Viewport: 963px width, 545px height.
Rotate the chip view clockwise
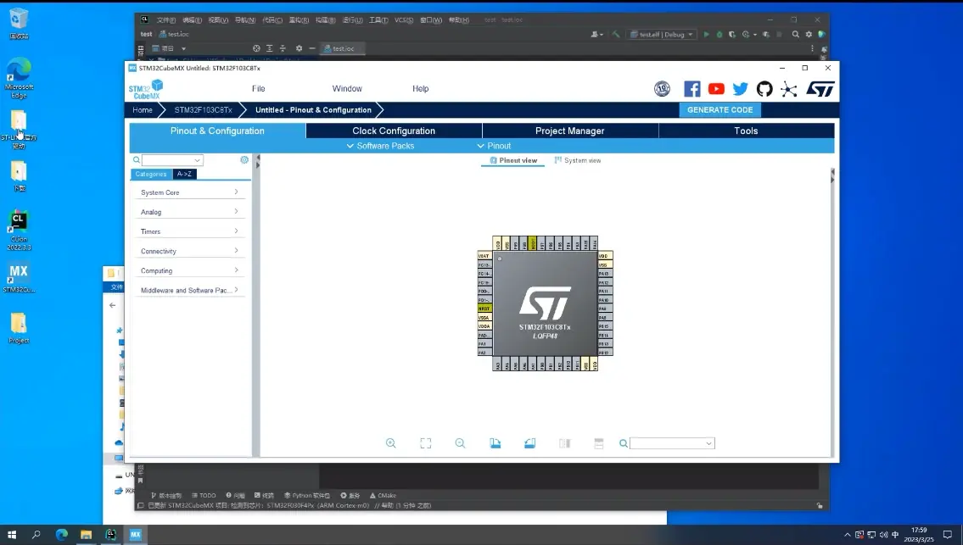coord(495,443)
